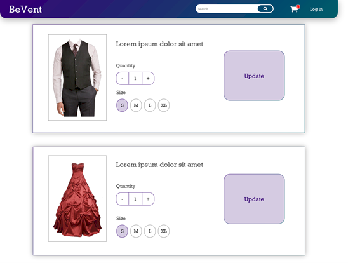
Task: Open the shopping cart icon
Action: (x=295, y=9)
